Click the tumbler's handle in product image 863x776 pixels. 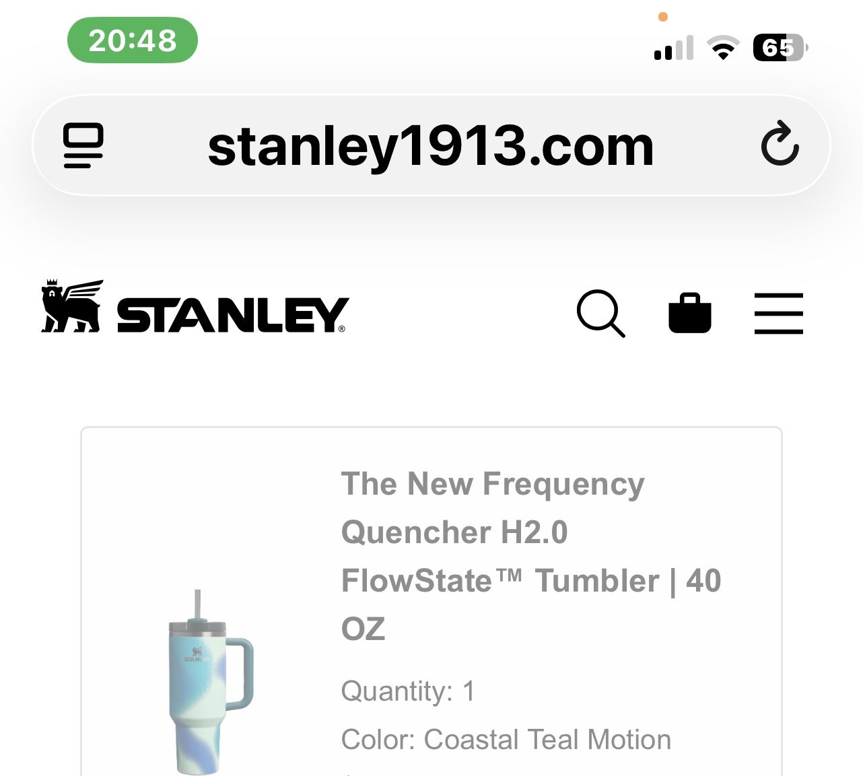[x=240, y=673]
